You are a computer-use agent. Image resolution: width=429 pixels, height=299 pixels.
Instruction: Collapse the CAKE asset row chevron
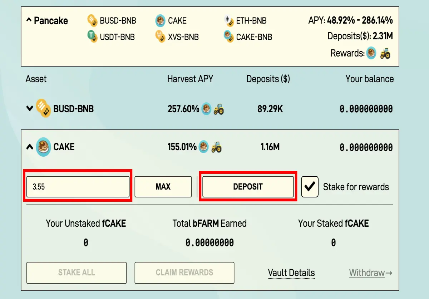click(x=30, y=147)
